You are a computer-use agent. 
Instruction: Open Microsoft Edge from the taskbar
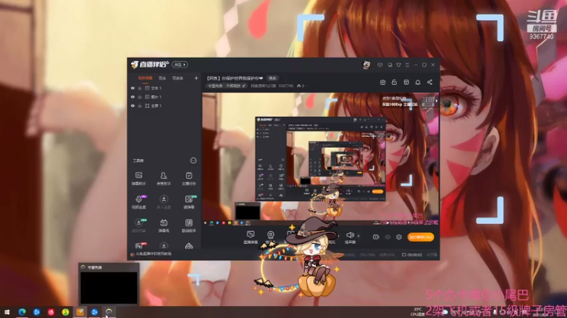tap(22, 312)
